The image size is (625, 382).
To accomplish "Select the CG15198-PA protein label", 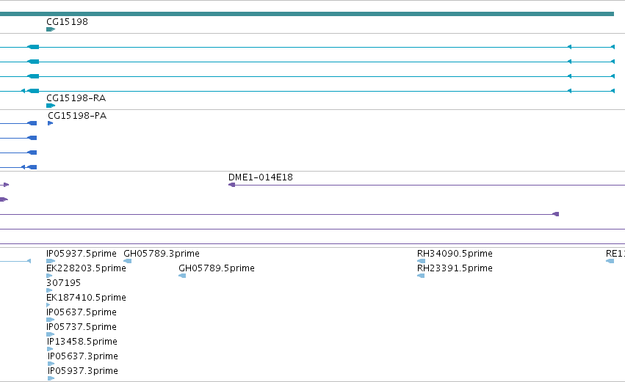I will click(x=77, y=115).
